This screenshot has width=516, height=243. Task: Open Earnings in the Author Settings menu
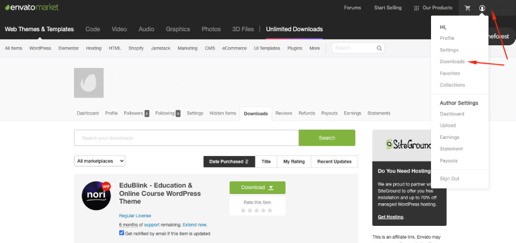449,137
